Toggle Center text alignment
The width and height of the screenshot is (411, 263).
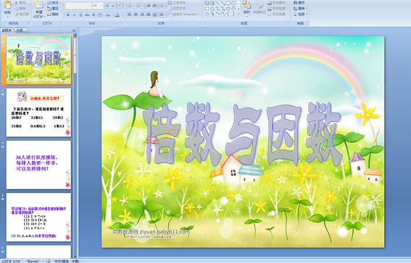[x=136, y=15]
